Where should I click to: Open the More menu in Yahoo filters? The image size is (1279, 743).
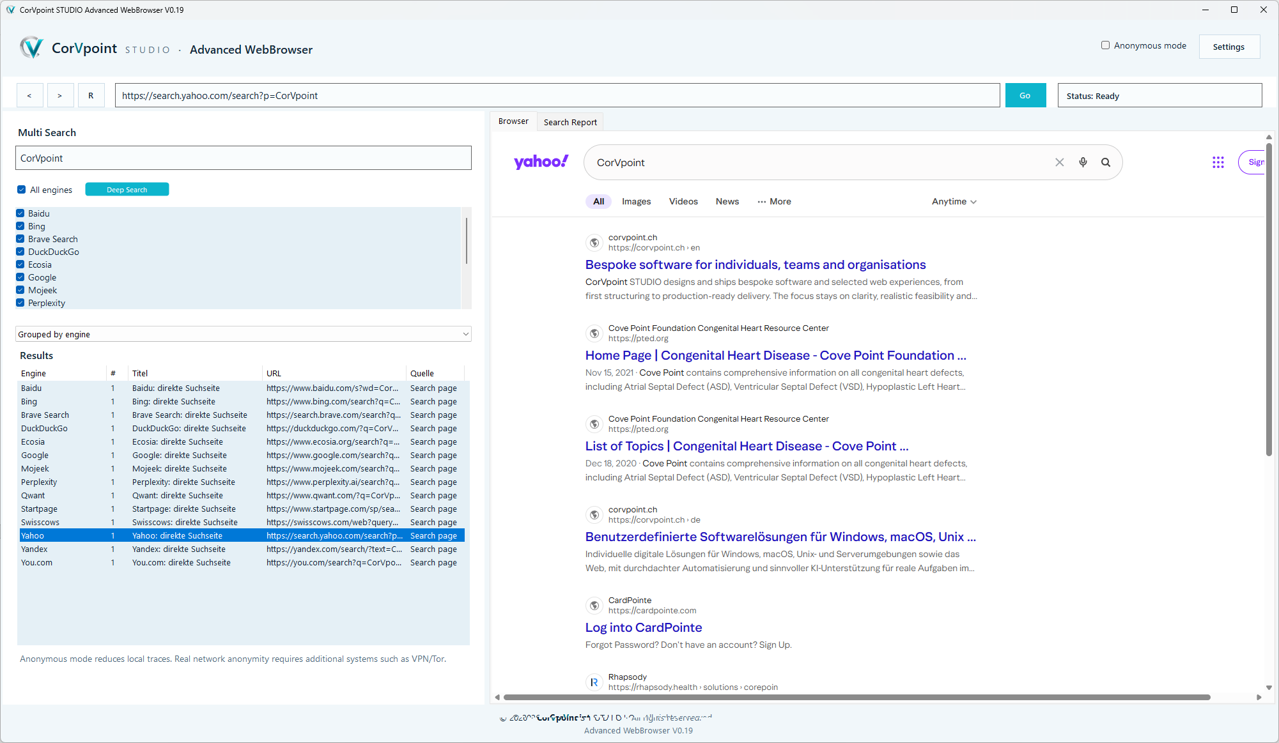(774, 201)
